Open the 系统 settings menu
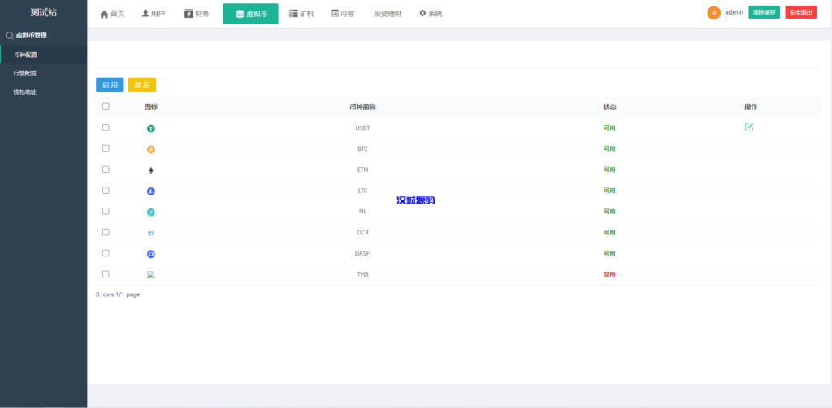 [431, 14]
